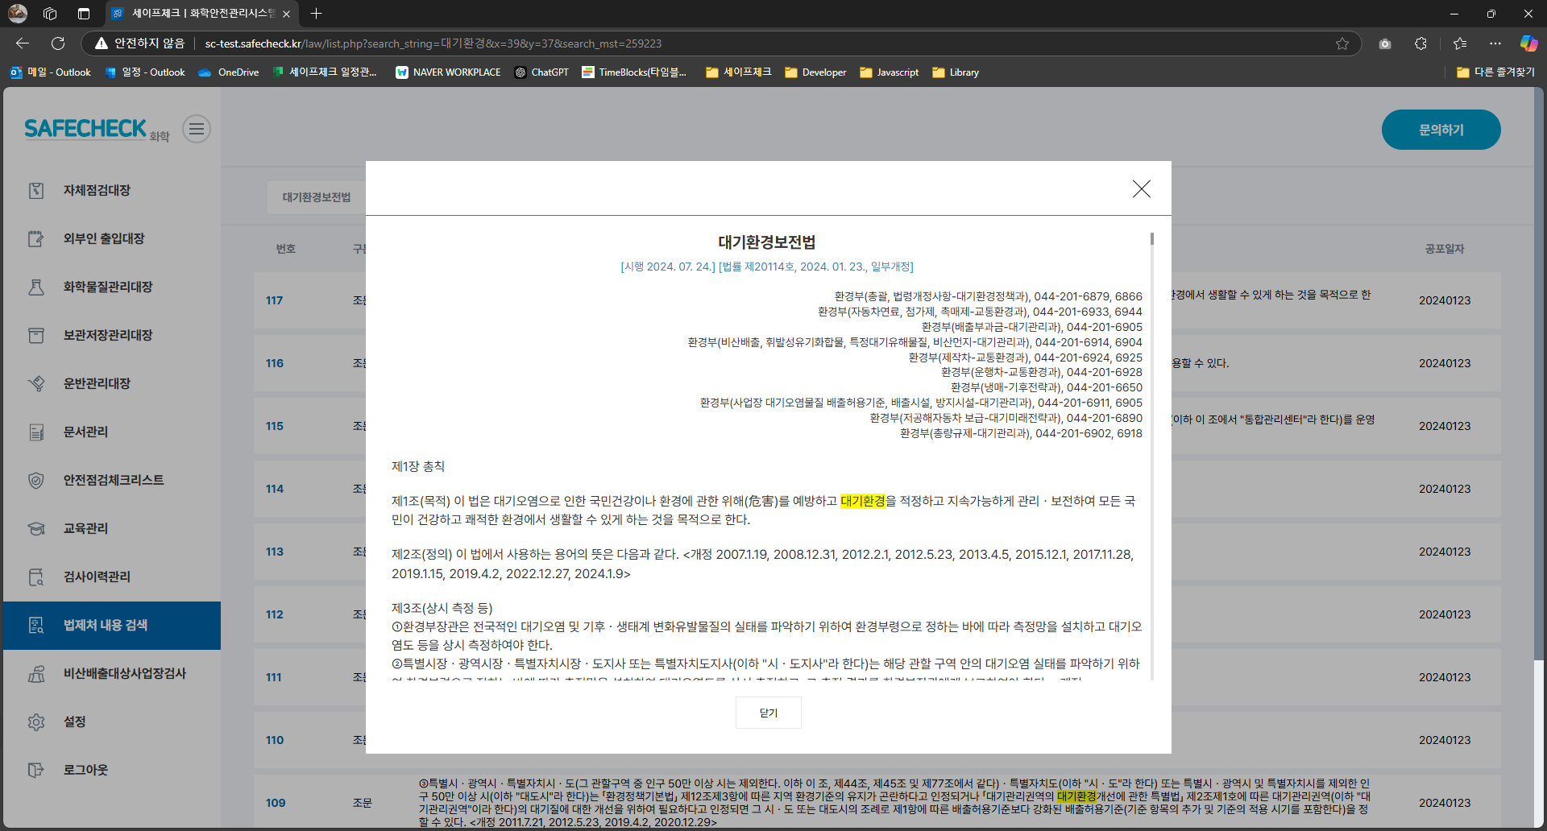Viewport: 1547px width, 831px height.
Task: Click the 공포일자 column header
Action: pyautogui.click(x=1445, y=249)
